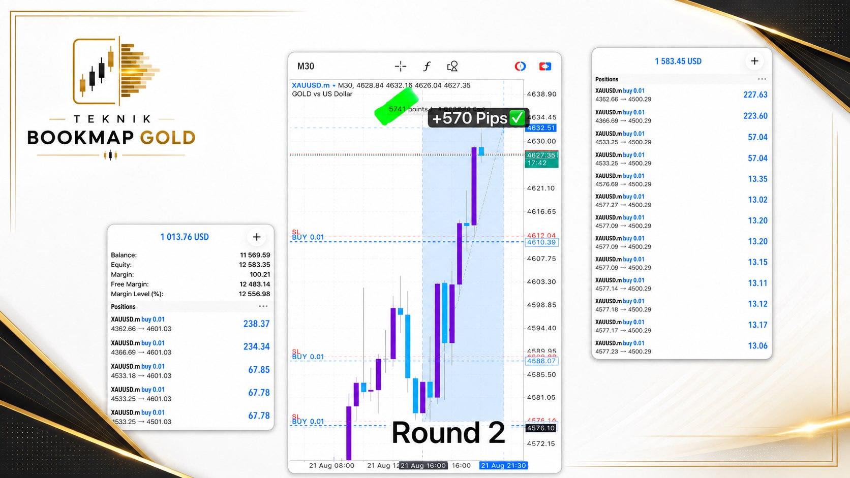
Task: Open right-panel position with profit 13.06
Action: point(681,347)
